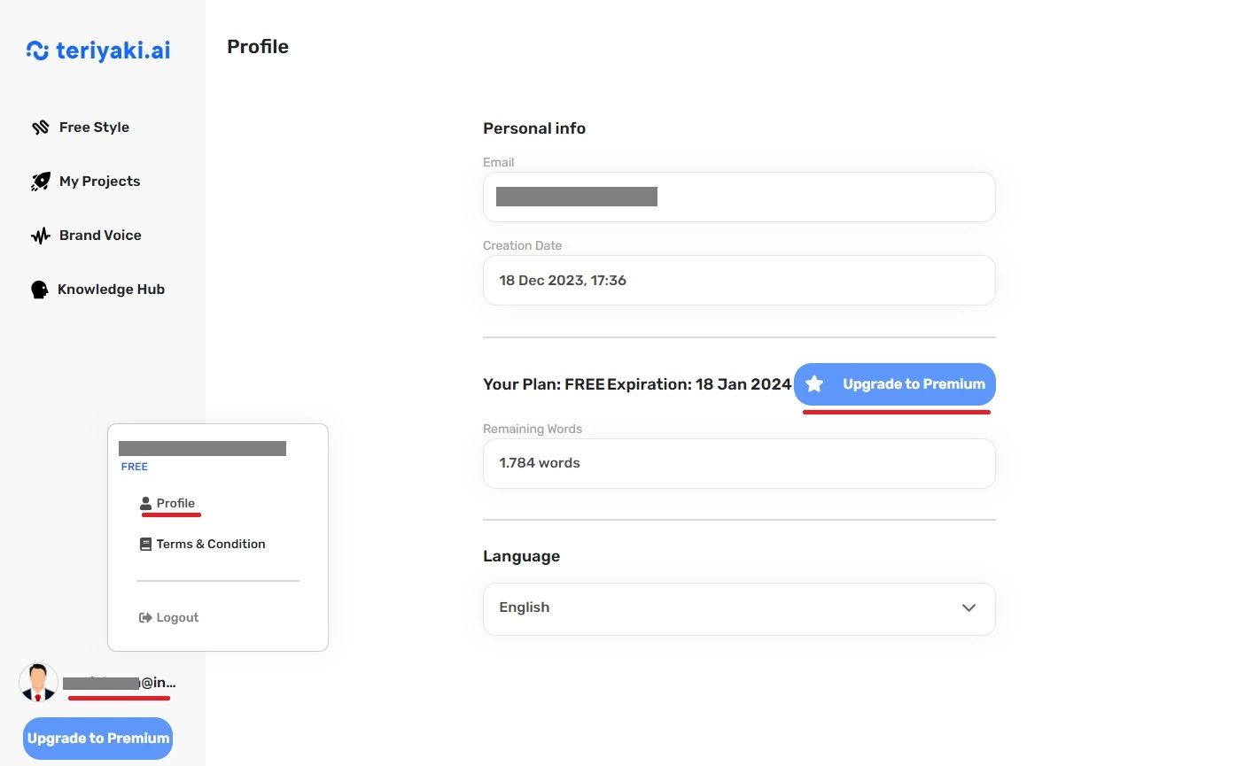Screen dimensions: 1260x766
Task: Click the Terms & Condition book icon
Action: [146, 544]
